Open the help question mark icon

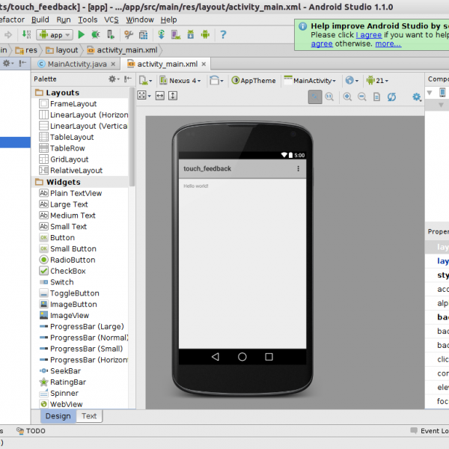(x=223, y=34)
